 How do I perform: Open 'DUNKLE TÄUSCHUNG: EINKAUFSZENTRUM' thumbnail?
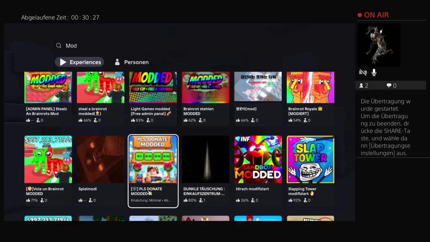click(206, 159)
